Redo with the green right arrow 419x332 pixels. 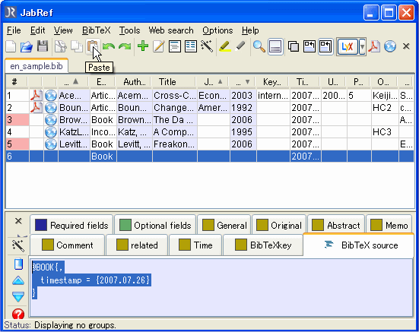coord(125,46)
